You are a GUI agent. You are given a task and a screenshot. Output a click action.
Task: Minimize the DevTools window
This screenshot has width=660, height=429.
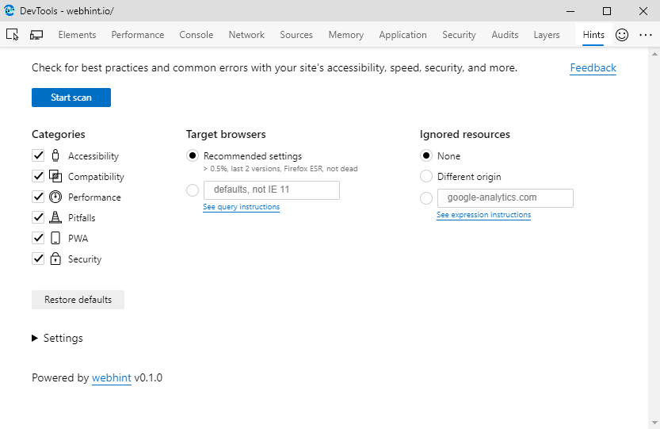coord(570,11)
